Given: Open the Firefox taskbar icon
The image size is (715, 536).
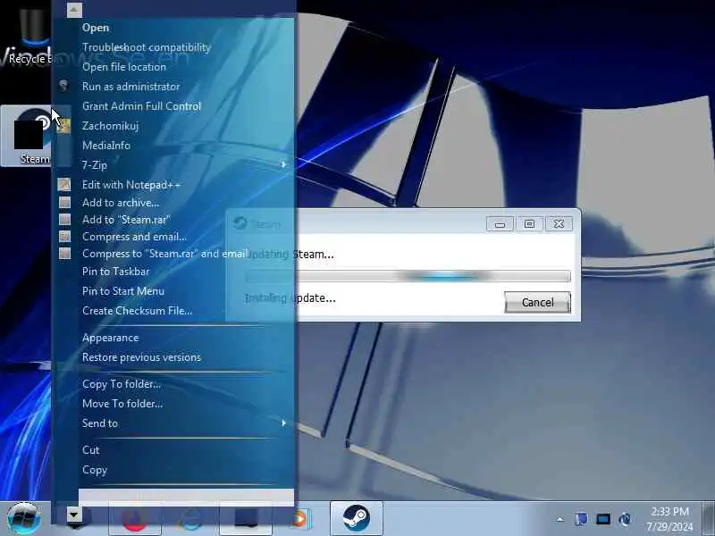Looking at the screenshot, I should pyautogui.click(x=135, y=519).
